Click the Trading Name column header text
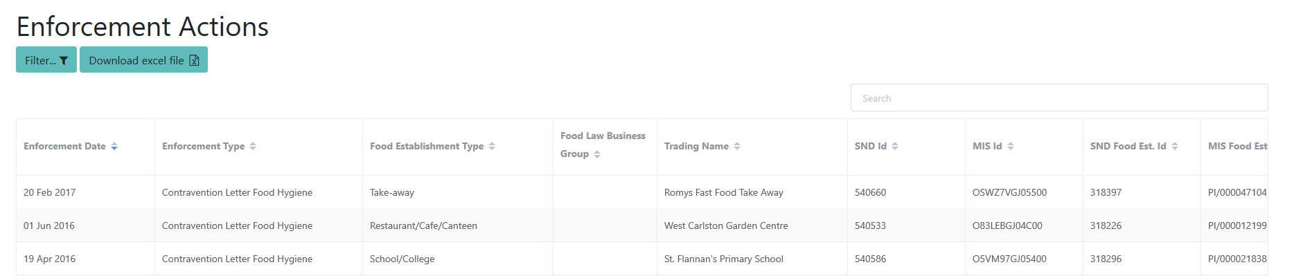 tap(696, 146)
